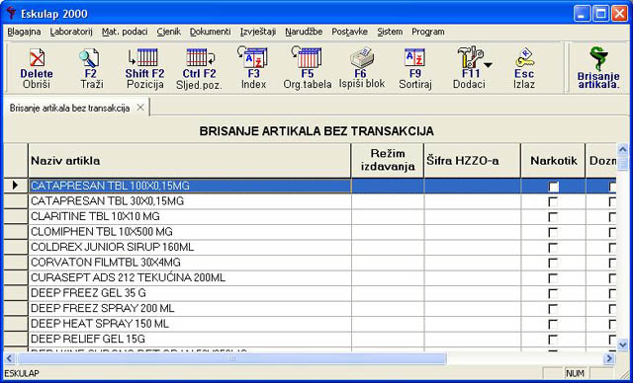Image resolution: width=633 pixels, height=383 pixels.
Task: Click the Režim izdavanja column header
Action: pos(388,161)
